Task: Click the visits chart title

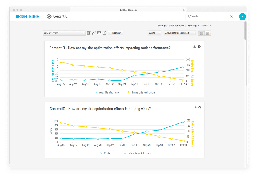Action: (x=100, y=109)
